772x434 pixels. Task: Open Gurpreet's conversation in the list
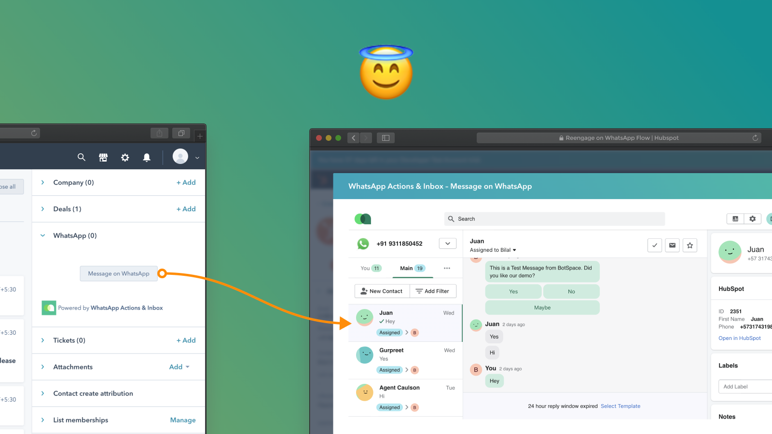pyautogui.click(x=405, y=360)
